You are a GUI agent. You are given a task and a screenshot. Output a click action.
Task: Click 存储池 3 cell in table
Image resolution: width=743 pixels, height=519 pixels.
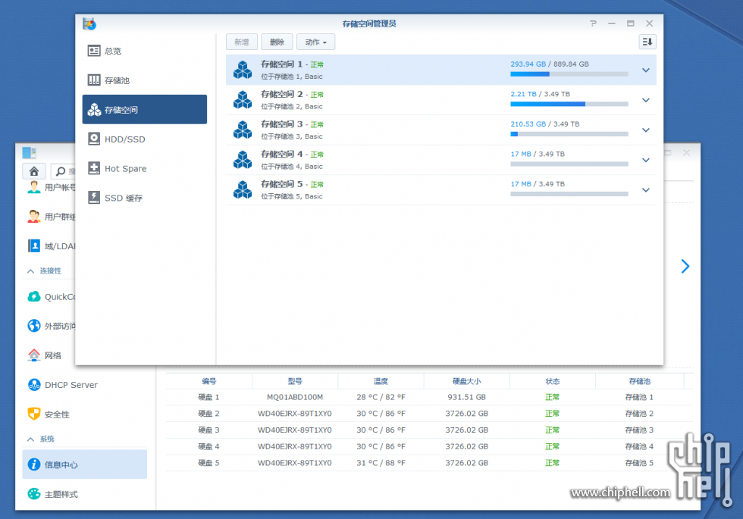coord(639,430)
